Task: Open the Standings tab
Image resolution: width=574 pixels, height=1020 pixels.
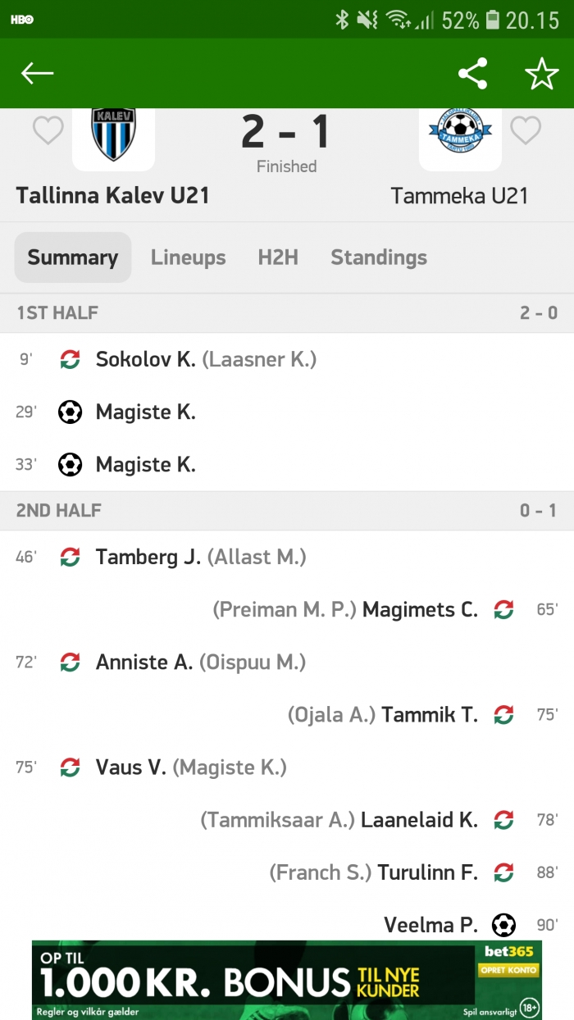Action: point(379,257)
